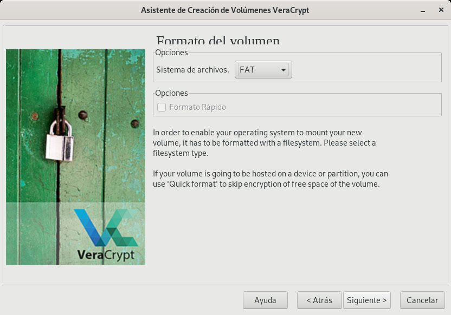Click the blue VeraCrypt logo emblem
This screenshot has width=451, height=315.
[x=105, y=227]
